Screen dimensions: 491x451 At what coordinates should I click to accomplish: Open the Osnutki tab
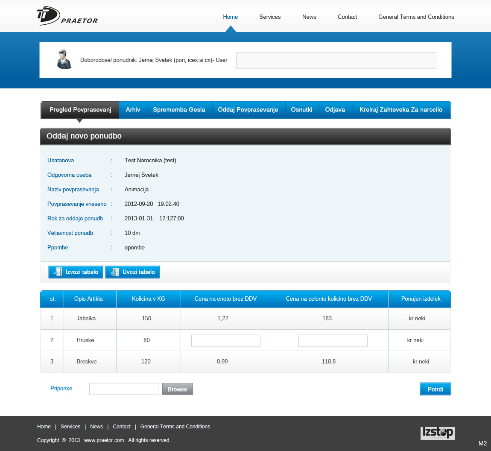point(301,110)
